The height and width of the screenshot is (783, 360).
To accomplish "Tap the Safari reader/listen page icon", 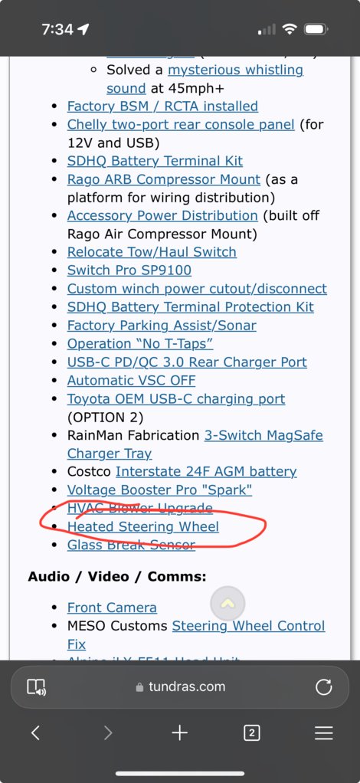I will 37,687.
